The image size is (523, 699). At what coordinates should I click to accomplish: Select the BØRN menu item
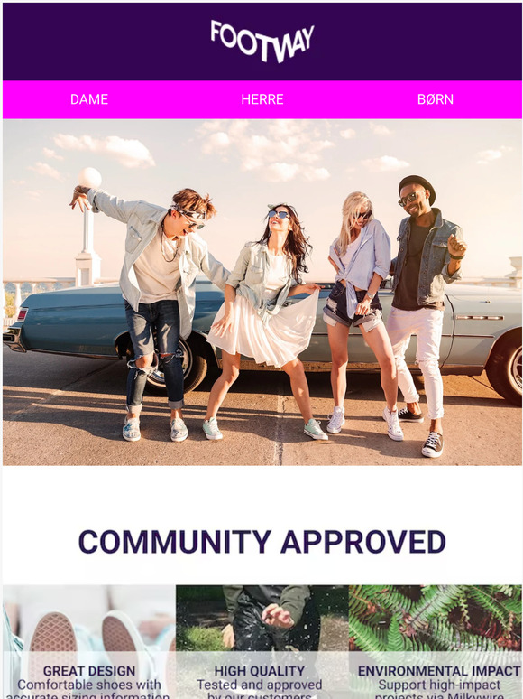(x=436, y=99)
